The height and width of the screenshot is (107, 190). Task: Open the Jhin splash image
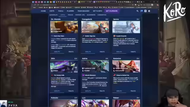[x=64, y=66]
